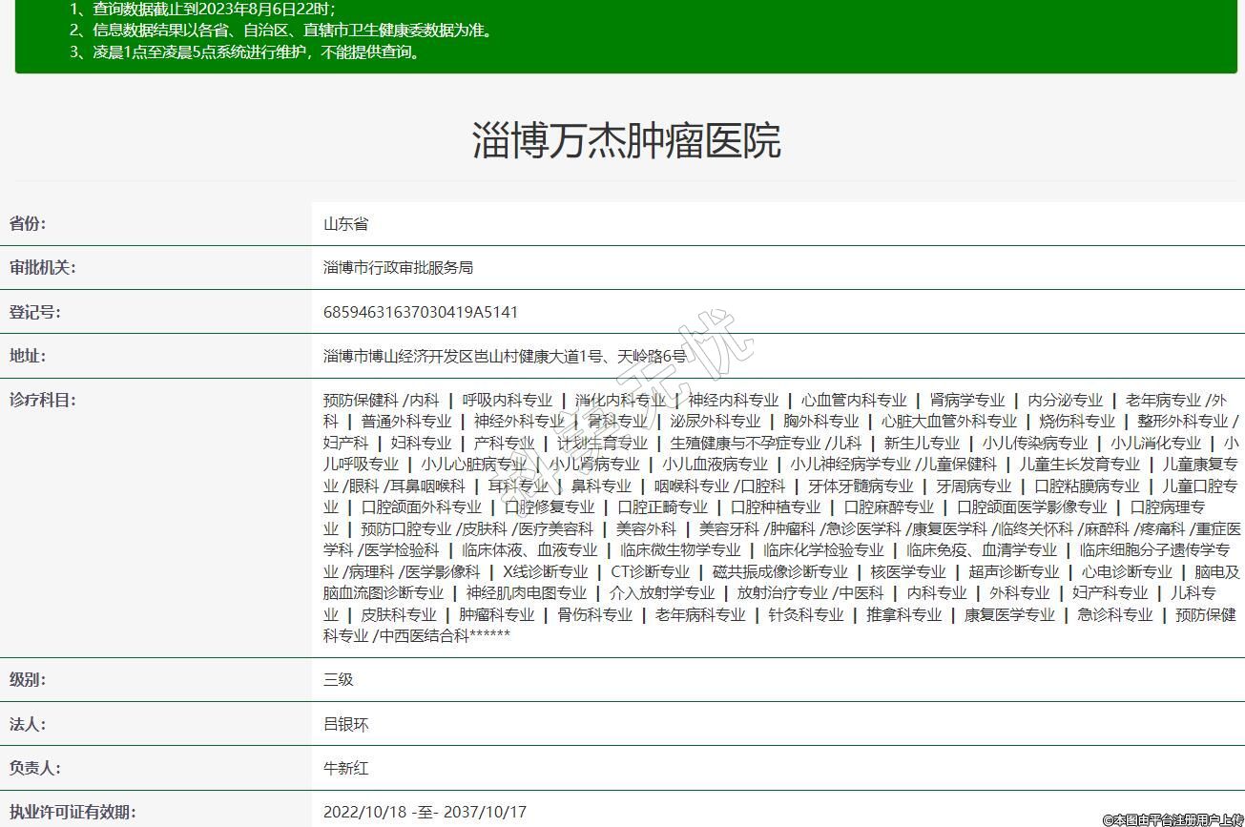This screenshot has width=1245, height=827.
Task: Click the 本图由平台注册用户上传 watermark text
Action: click(x=1172, y=818)
